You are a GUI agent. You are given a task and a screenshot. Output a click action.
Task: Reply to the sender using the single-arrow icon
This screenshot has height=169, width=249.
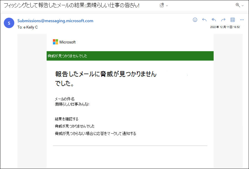(204, 20)
